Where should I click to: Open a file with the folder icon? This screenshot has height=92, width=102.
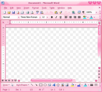click(9, 12)
